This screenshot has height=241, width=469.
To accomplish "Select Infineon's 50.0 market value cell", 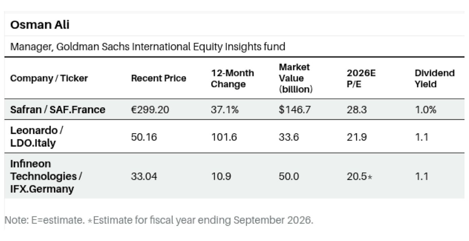I will click(x=289, y=177).
